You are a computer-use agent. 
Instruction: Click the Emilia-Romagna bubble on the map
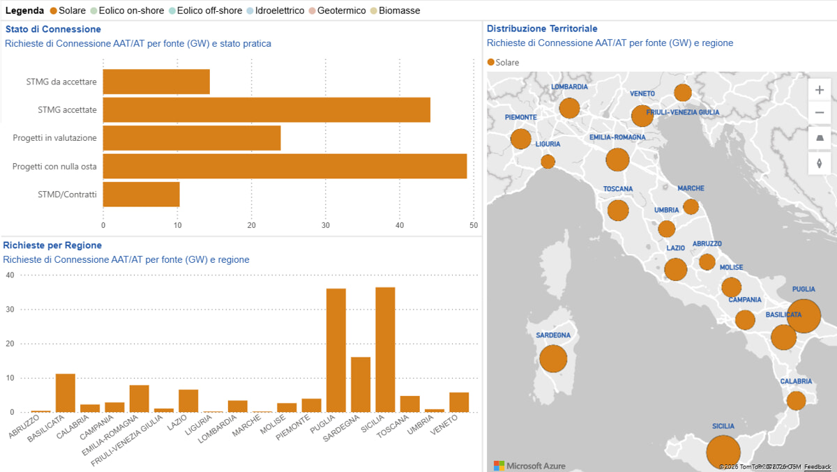[617, 160]
